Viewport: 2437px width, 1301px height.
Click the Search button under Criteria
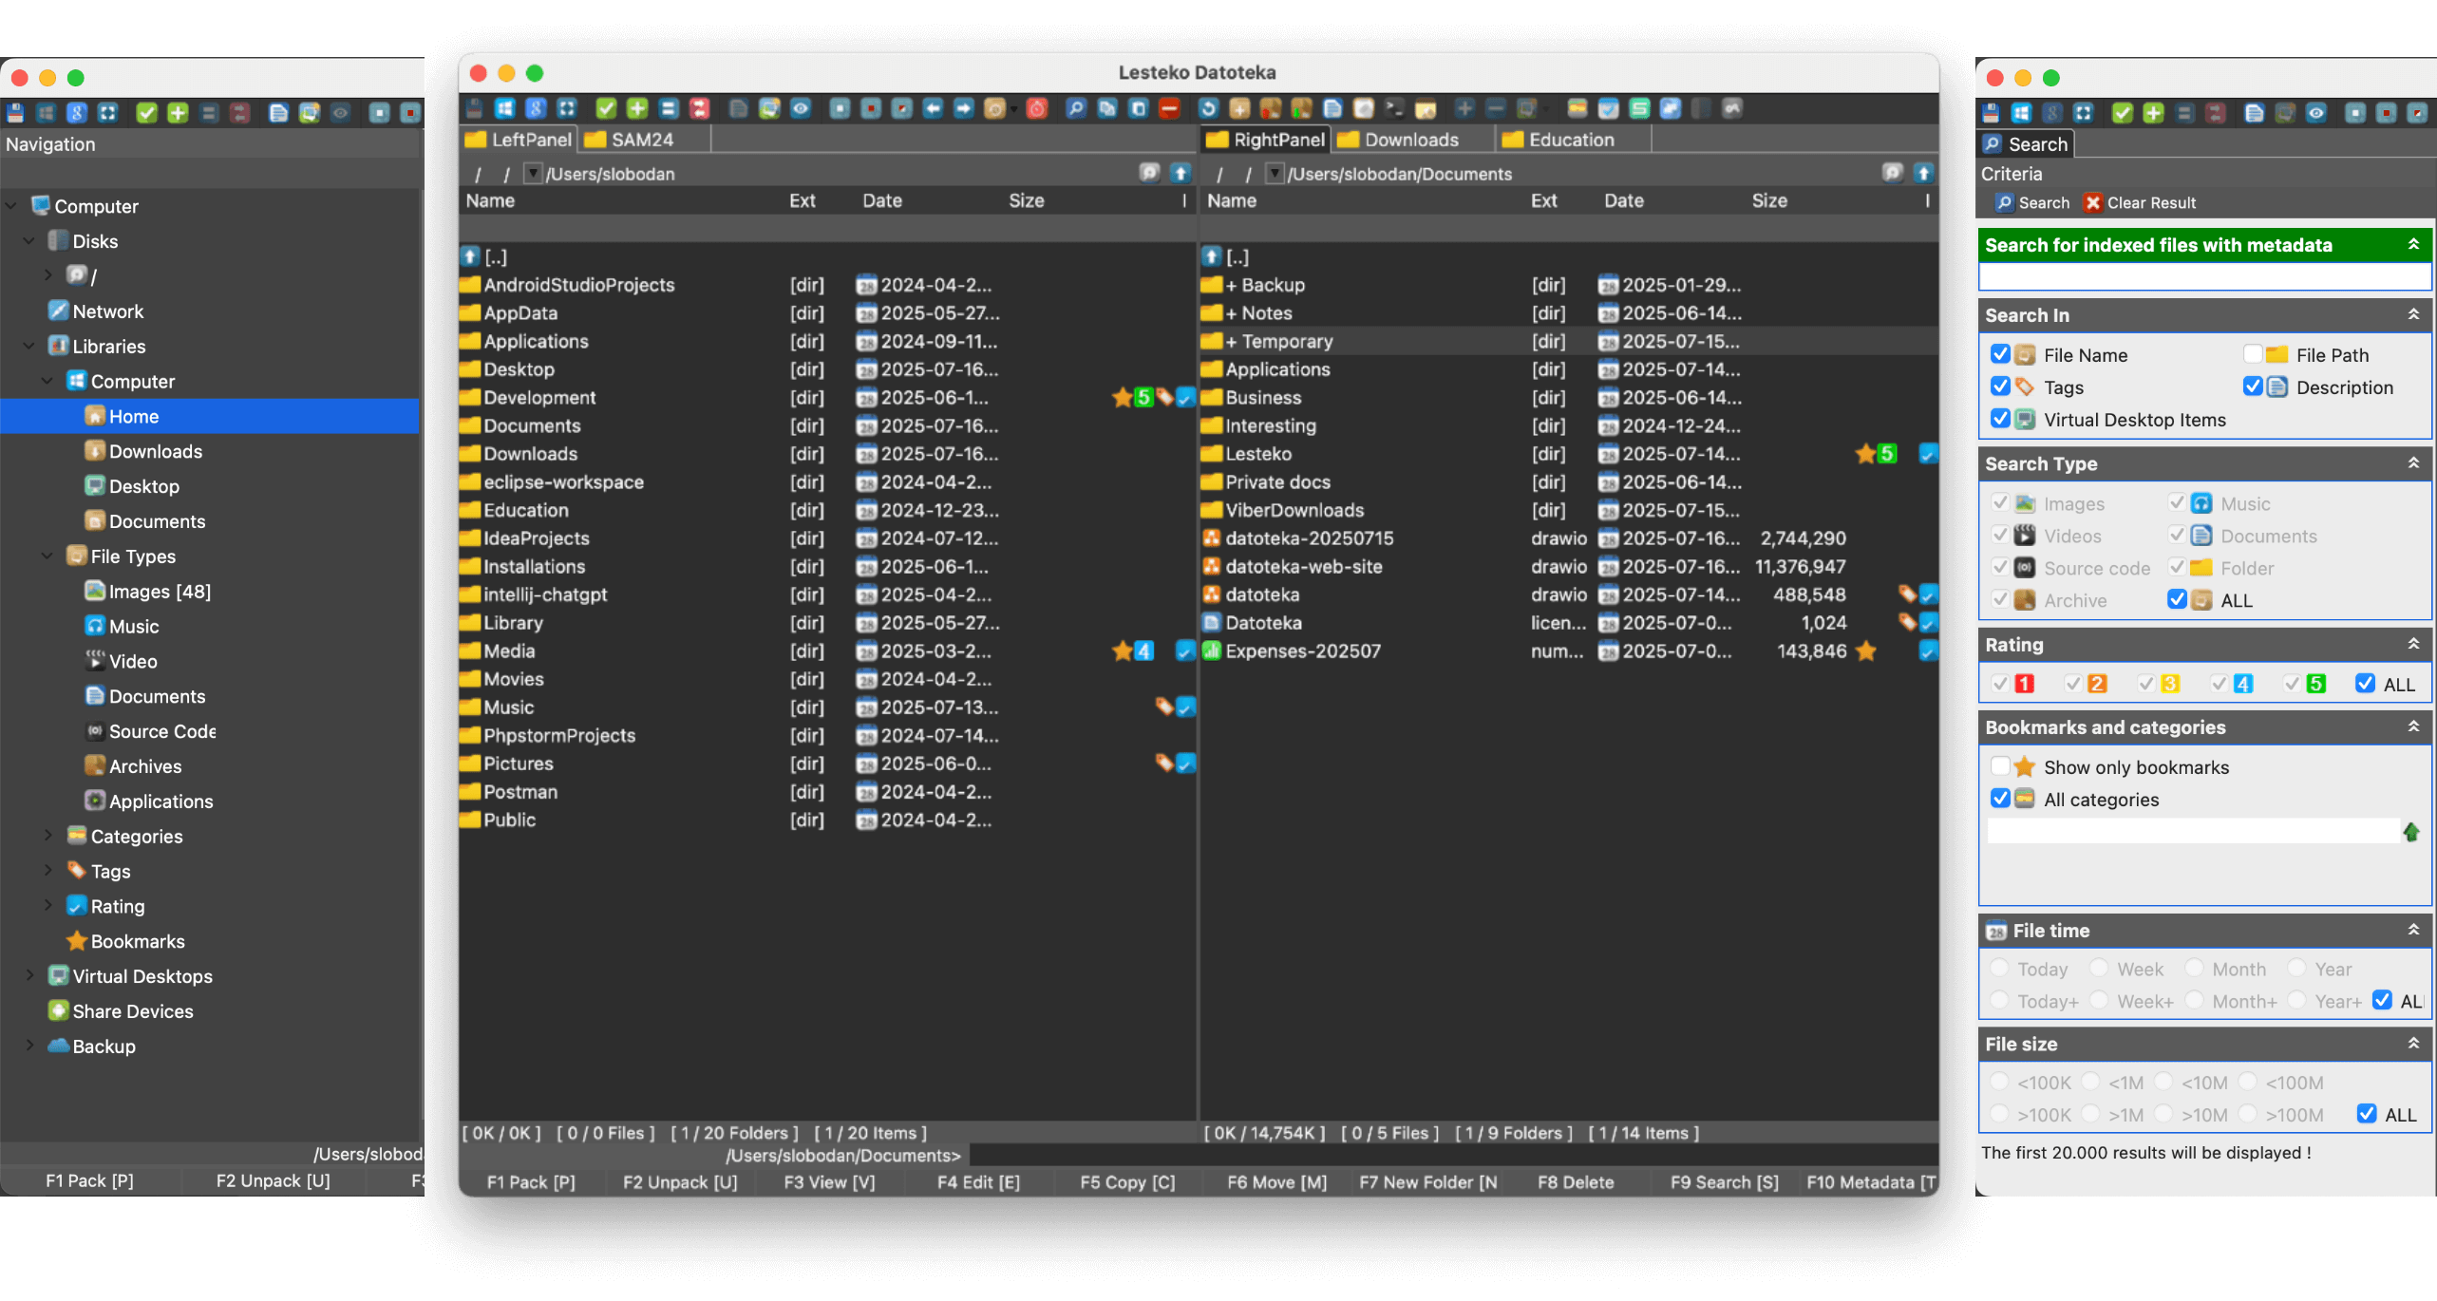(x=2032, y=202)
